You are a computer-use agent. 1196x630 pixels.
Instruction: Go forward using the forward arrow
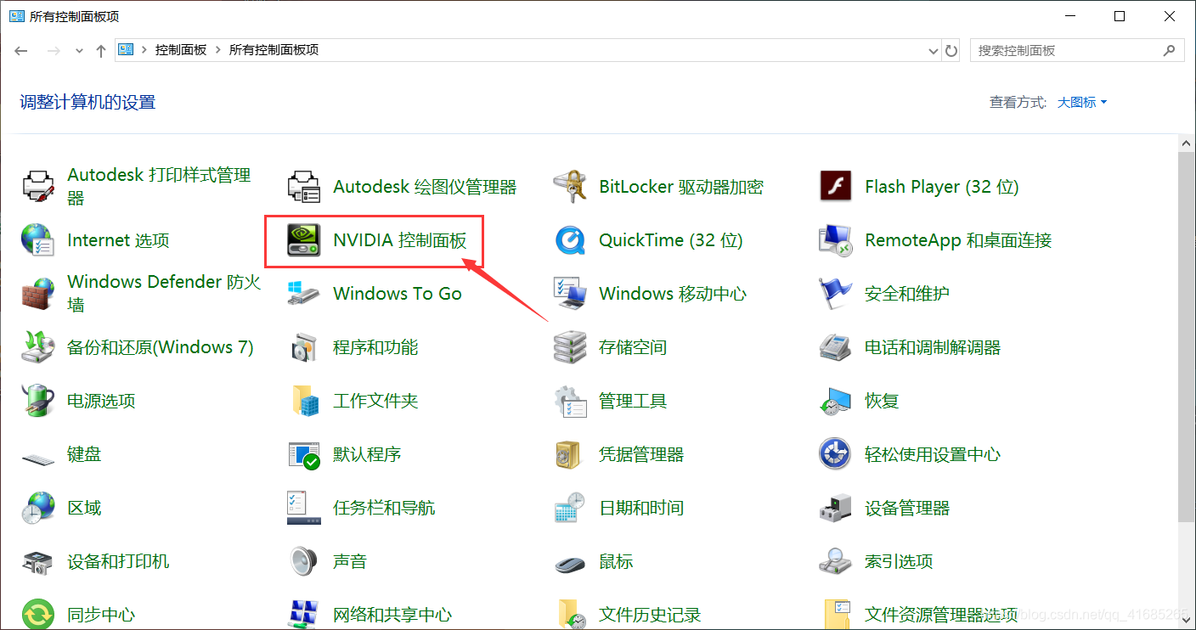coord(54,51)
